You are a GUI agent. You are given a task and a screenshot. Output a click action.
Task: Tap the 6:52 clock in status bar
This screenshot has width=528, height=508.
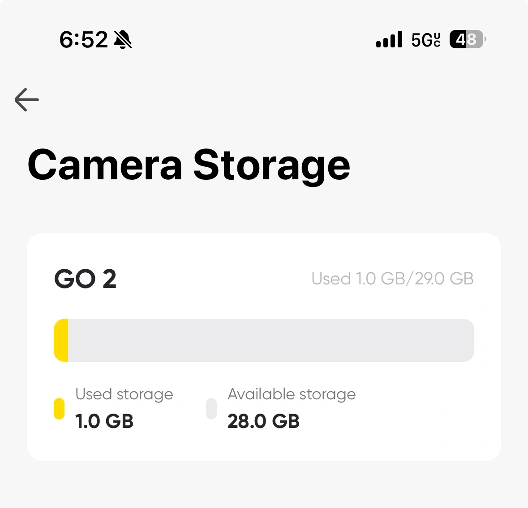click(x=83, y=40)
